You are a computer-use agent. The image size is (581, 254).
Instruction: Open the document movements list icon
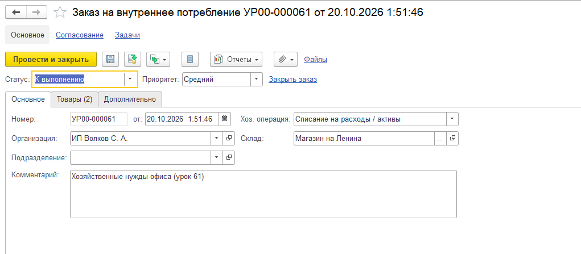point(190,59)
